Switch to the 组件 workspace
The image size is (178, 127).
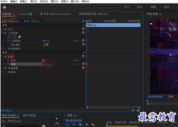pos(140,7)
